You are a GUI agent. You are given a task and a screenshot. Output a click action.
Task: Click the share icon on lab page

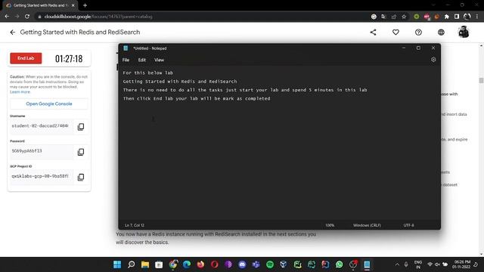pos(373,32)
